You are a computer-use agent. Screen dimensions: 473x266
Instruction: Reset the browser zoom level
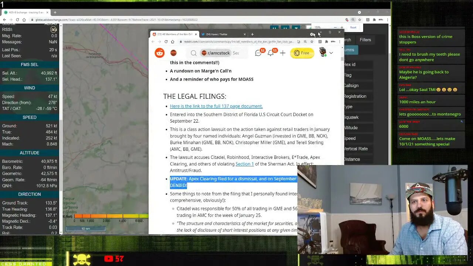click(x=353, y=27)
